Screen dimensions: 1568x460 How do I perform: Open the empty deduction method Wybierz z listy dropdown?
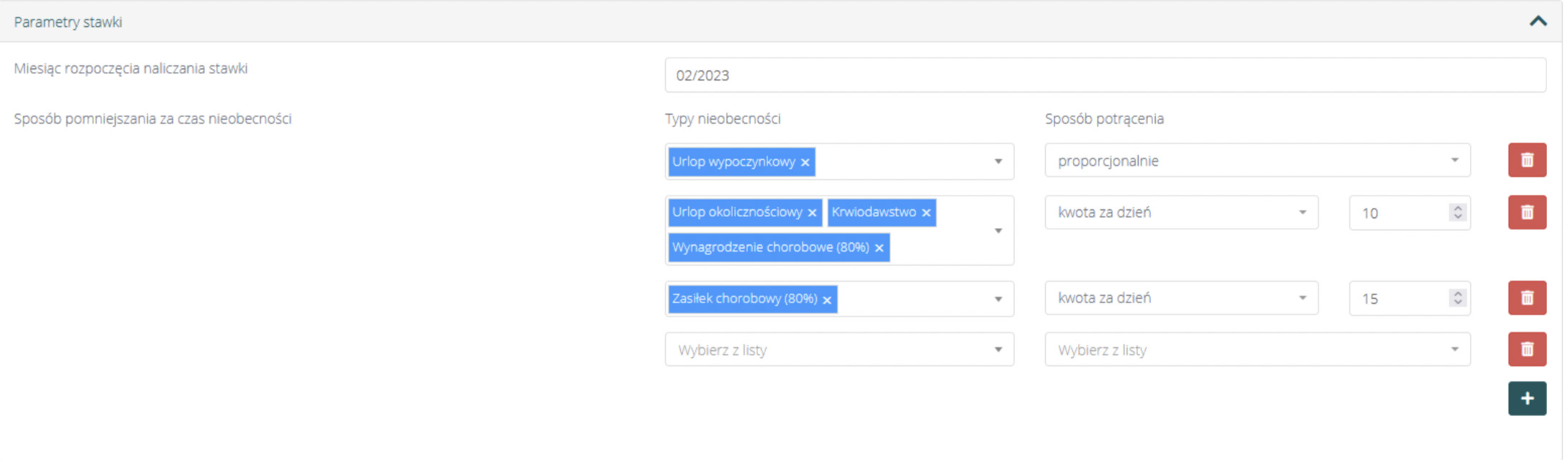[1257, 350]
